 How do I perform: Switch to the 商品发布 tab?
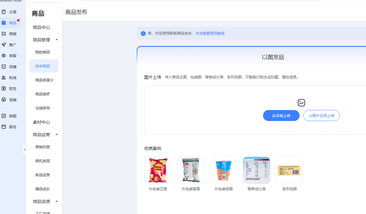(x=75, y=12)
